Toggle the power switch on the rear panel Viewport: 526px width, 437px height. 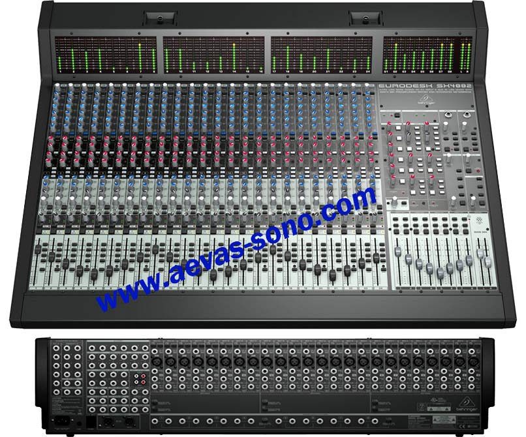tap(91, 421)
